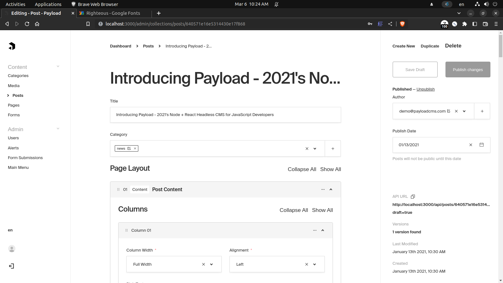This screenshot has width=503, height=283.
Task: Click Save Draft button
Action: 415,69
